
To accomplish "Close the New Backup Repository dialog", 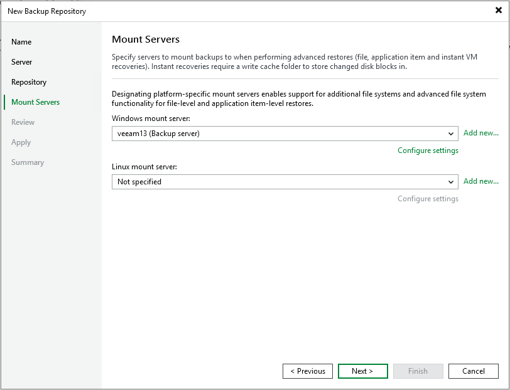I will pyautogui.click(x=498, y=11).
